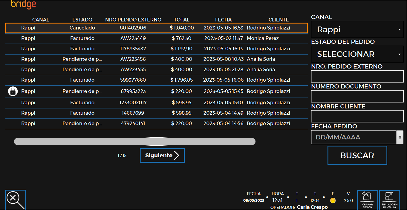Click the Buscar button
Screen dimensions: 407x210
[x=357, y=155]
